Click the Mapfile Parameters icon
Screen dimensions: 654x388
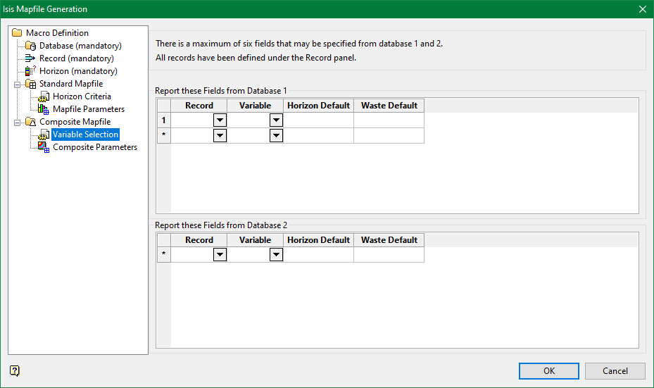[44, 109]
